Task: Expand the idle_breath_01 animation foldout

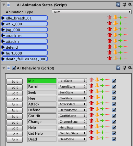Action: click(x=4, y=18)
